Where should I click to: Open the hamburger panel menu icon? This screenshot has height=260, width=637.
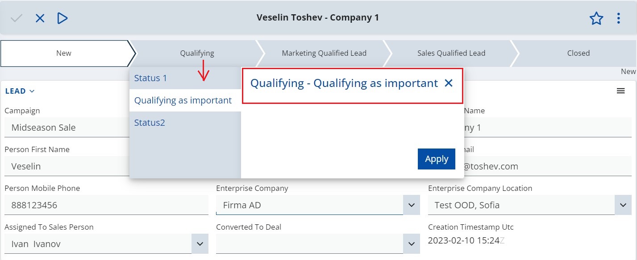pos(620,91)
